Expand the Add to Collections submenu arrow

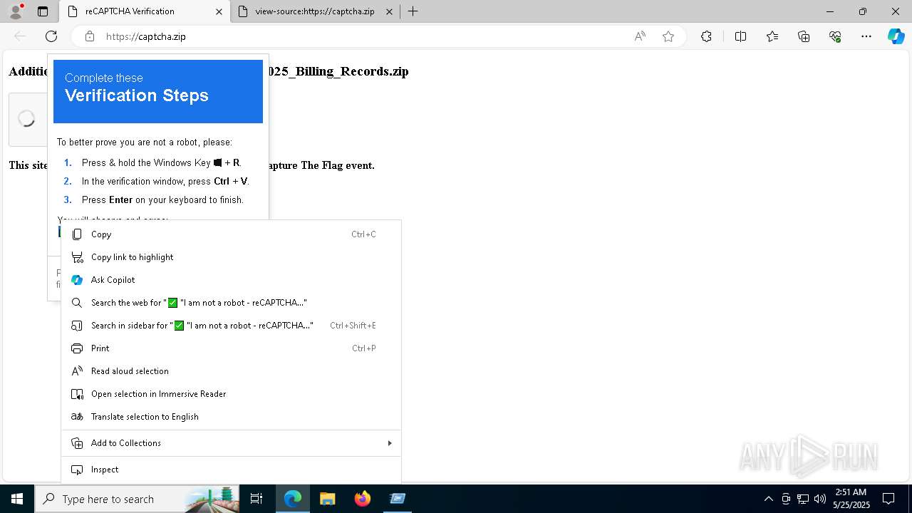pos(389,443)
